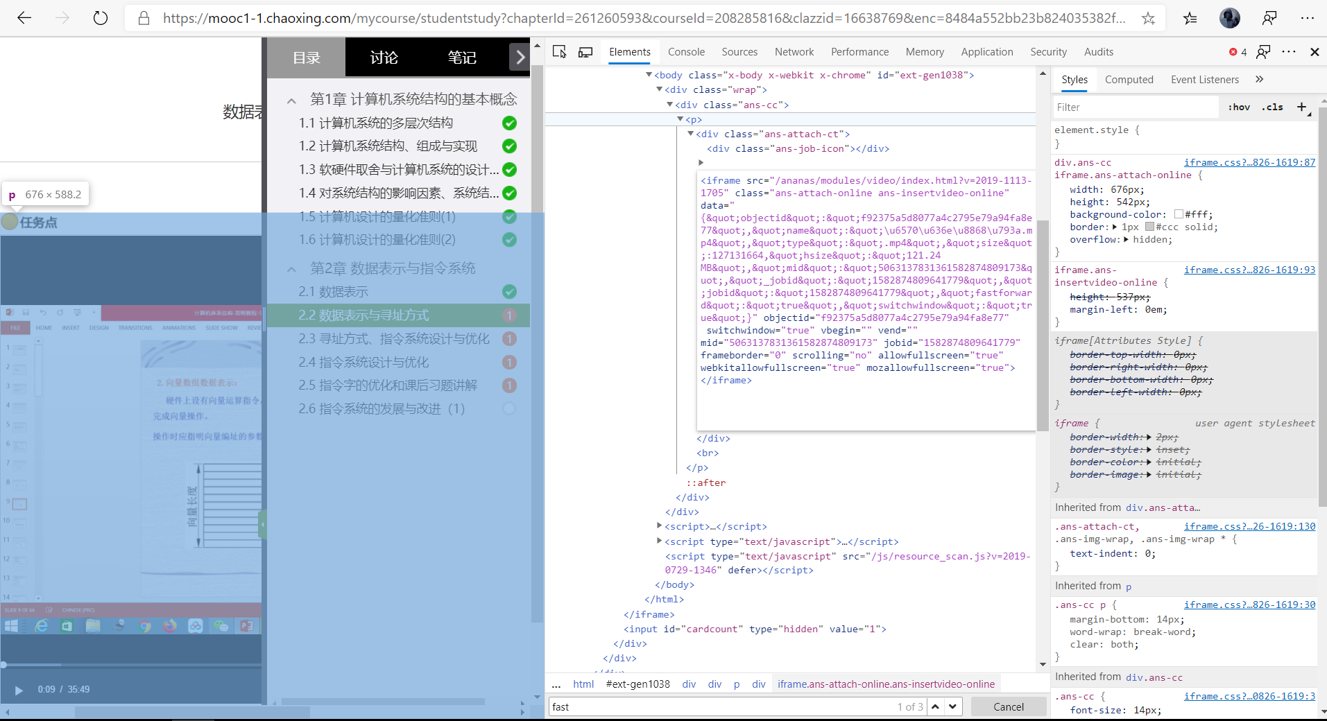1327x721 pixels.
Task: Go to previous search result
Action: (x=935, y=706)
